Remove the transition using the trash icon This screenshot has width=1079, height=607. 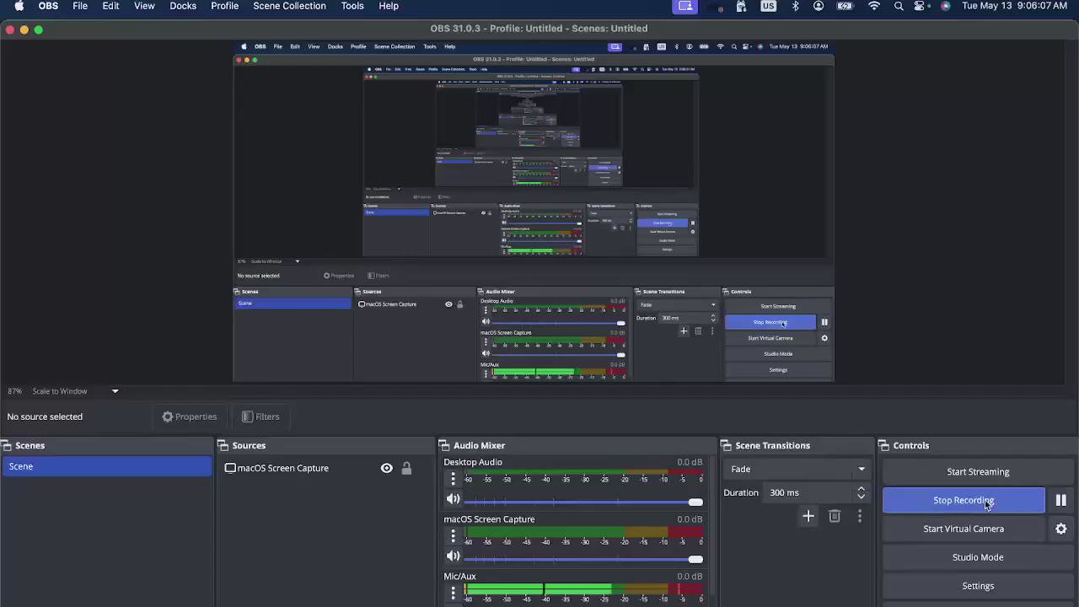tap(835, 516)
